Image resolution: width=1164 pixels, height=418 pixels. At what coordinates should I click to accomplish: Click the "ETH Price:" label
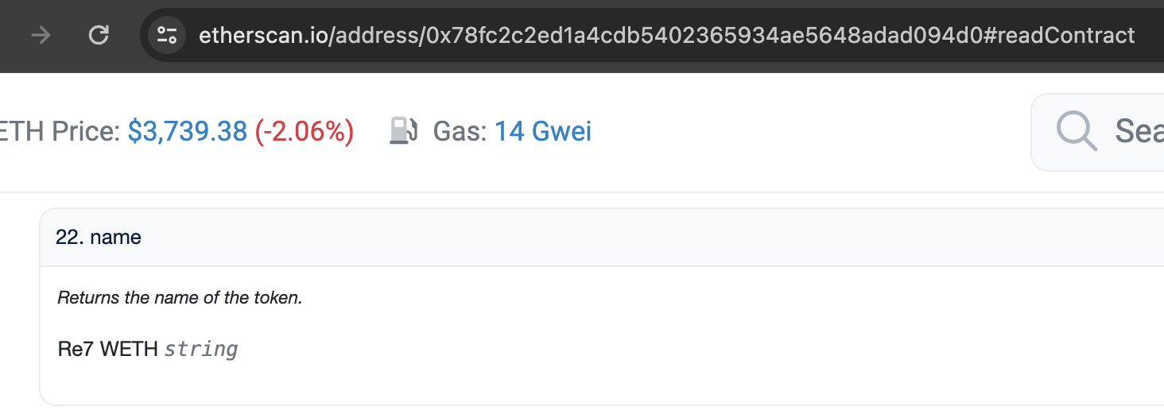click(x=60, y=131)
